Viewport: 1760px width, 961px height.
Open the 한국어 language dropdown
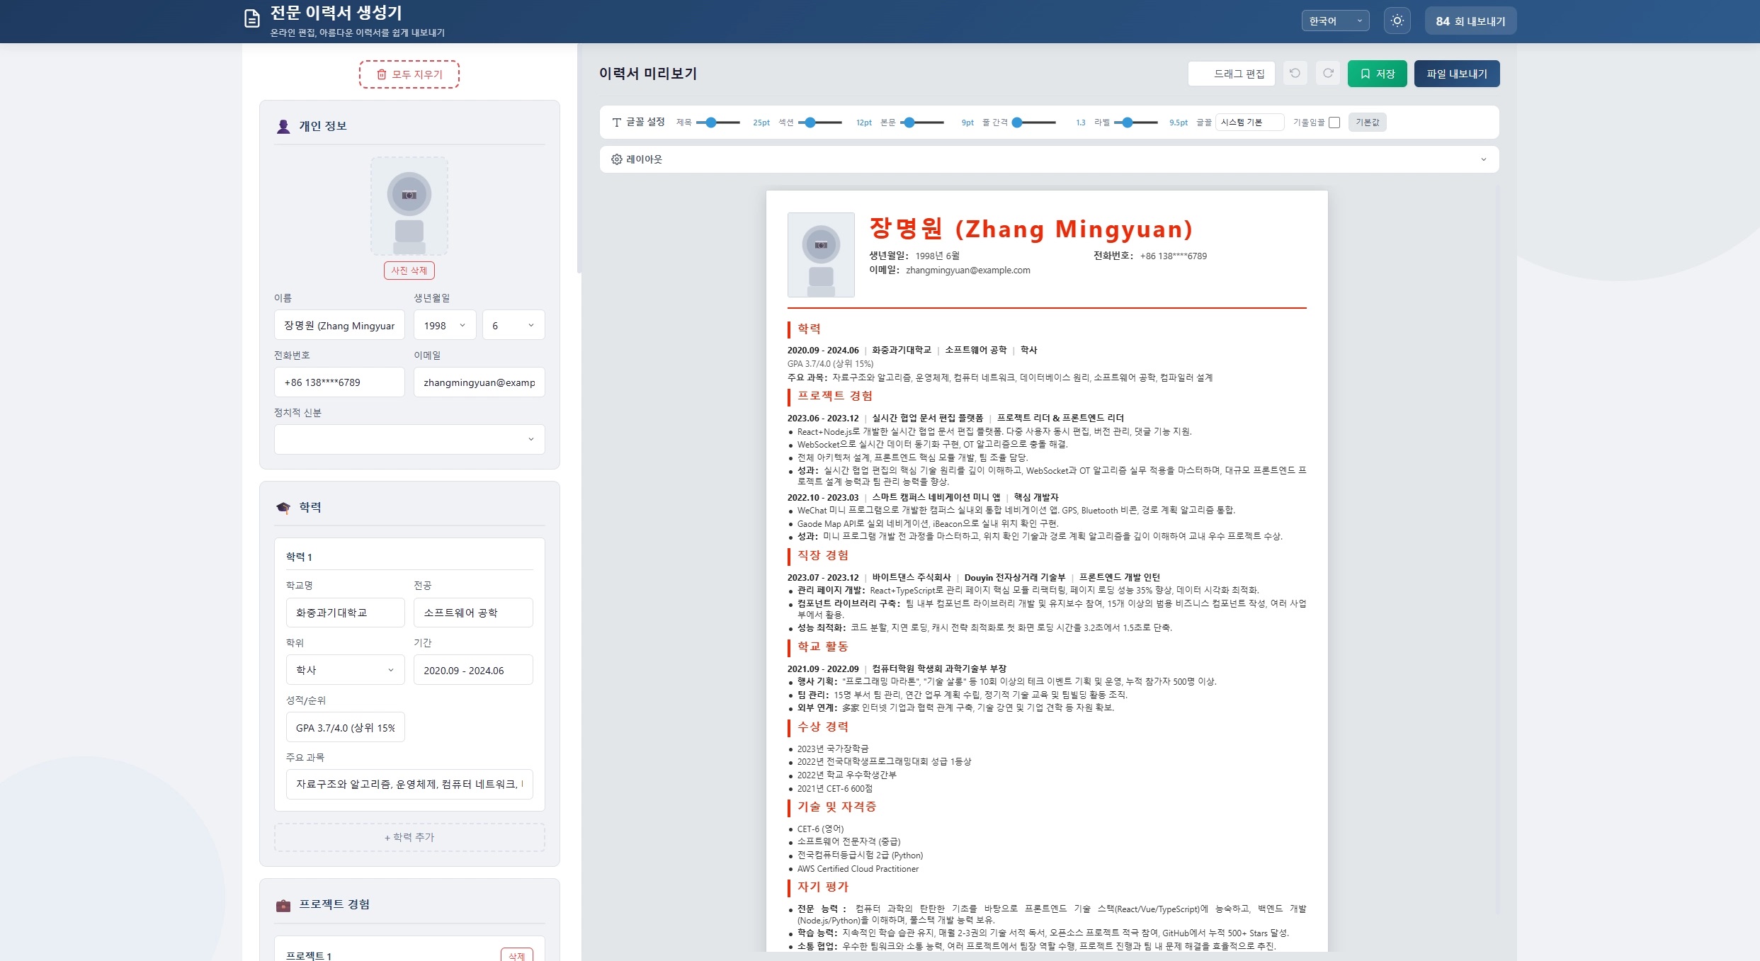1335,21
